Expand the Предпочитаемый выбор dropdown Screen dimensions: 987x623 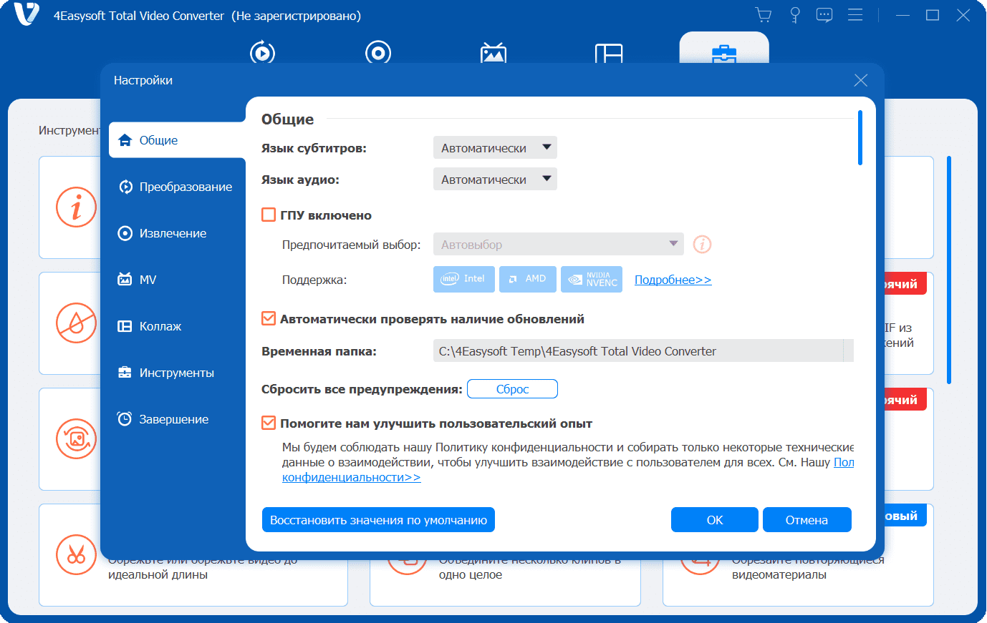[x=559, y=244]
